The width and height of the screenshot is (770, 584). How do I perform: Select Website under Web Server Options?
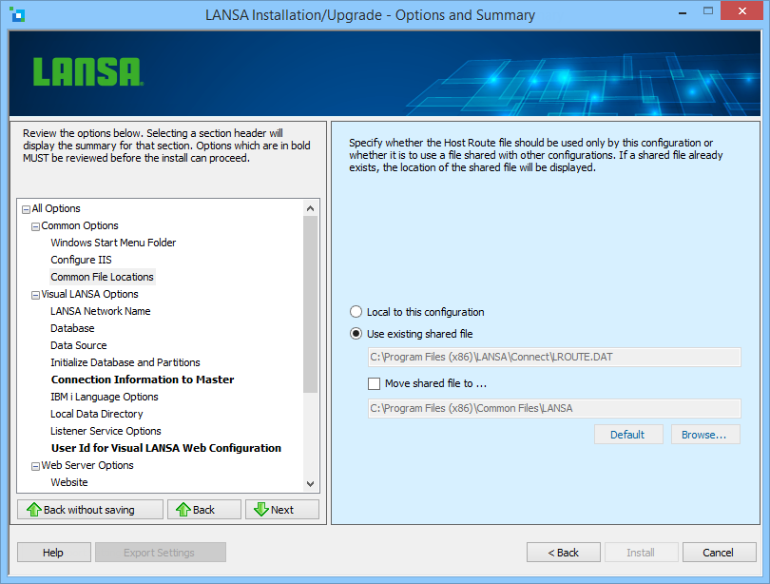69,482
